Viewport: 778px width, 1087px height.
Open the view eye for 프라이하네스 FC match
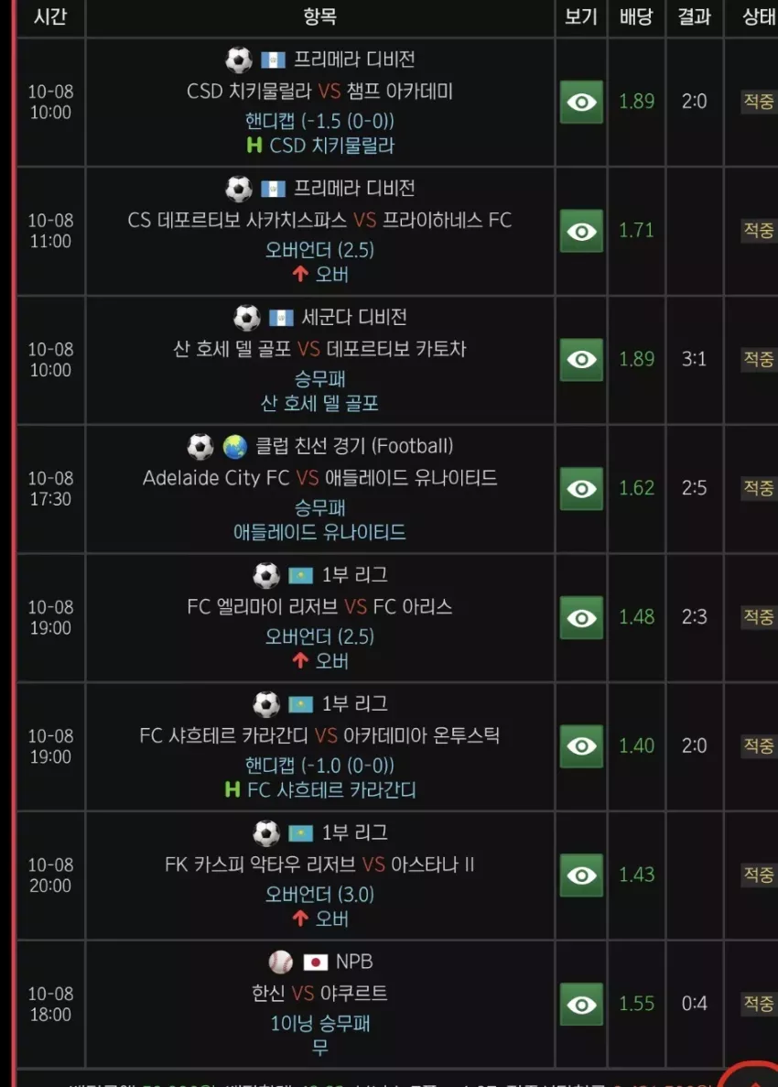(581, 231)
